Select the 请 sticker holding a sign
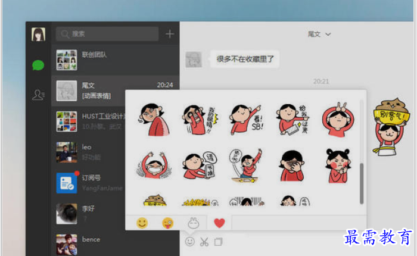Viewport: 417px width, 256px height. coord(200,166)
